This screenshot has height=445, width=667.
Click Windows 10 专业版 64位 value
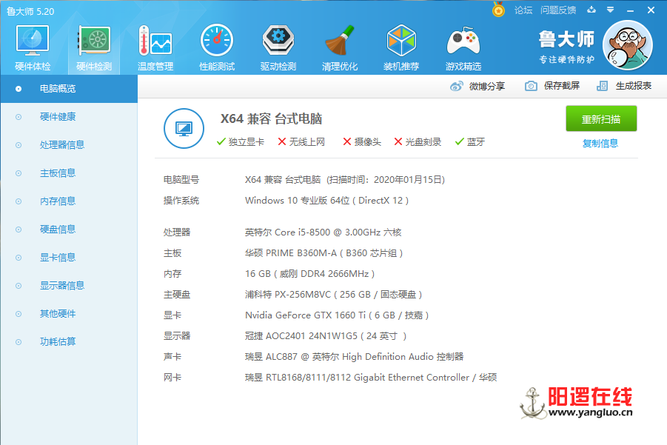pyautogui.click(x=326, y=201)
